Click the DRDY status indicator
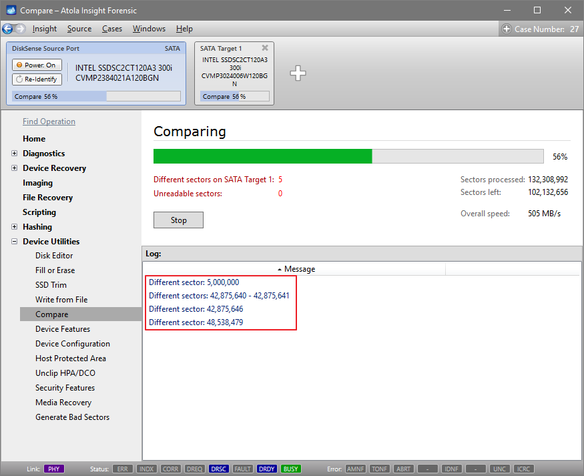This screenshot has width=584, height=476. pyautogui.click(x=267, y=469)
